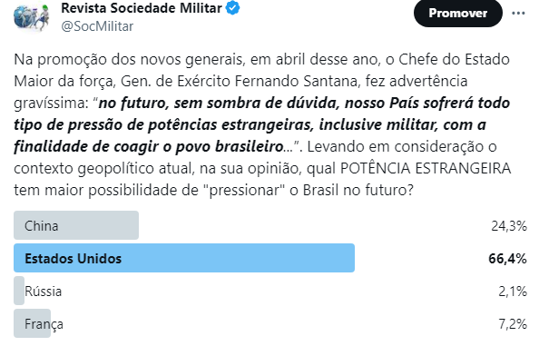Visit the @SocMilitar handle link
Screen dimensions: 539x346
pos(97,26)
